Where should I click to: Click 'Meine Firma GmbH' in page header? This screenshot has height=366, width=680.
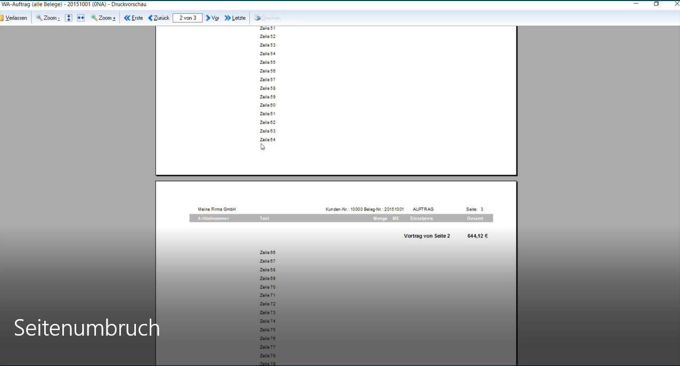[x=216, y=209]
